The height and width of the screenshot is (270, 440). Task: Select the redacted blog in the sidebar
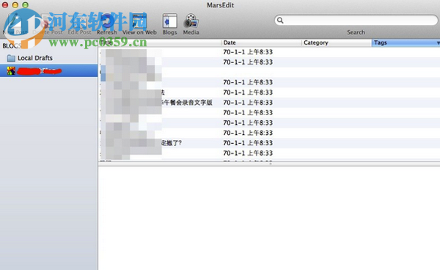coord(49,70)
